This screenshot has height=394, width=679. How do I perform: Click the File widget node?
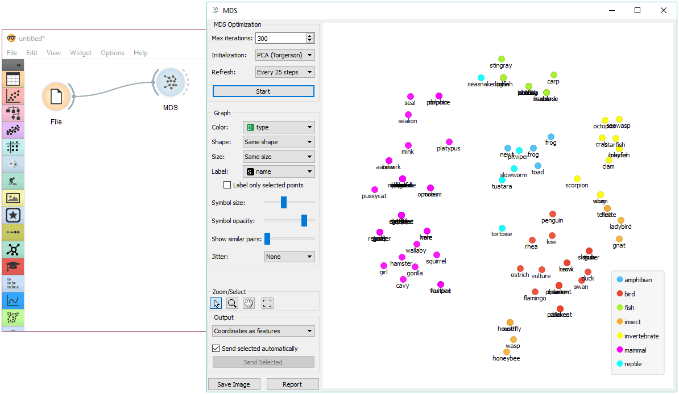click(56, 97)
